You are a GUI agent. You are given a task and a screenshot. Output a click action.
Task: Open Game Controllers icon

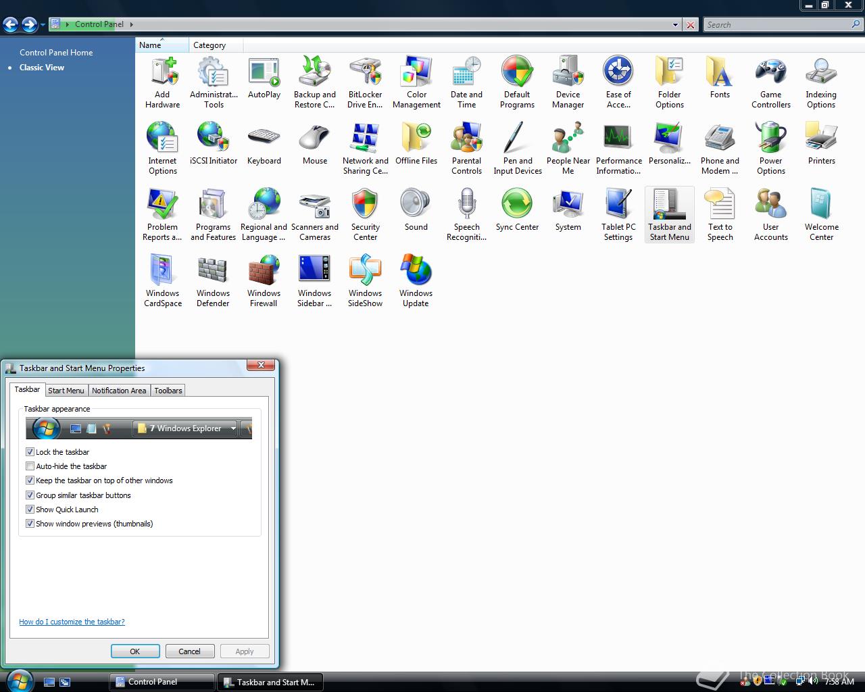[x=771, y=82]
